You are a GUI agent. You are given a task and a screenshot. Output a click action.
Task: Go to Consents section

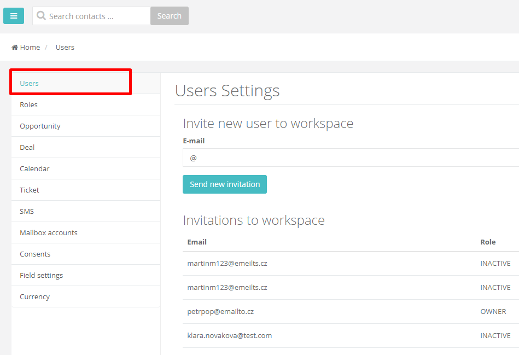click(x=86, y=254)
